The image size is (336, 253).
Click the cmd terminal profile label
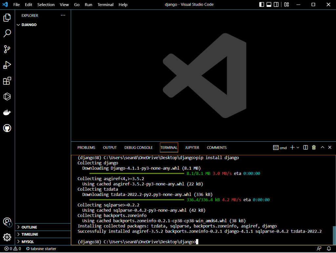click(x=280, y=148)
